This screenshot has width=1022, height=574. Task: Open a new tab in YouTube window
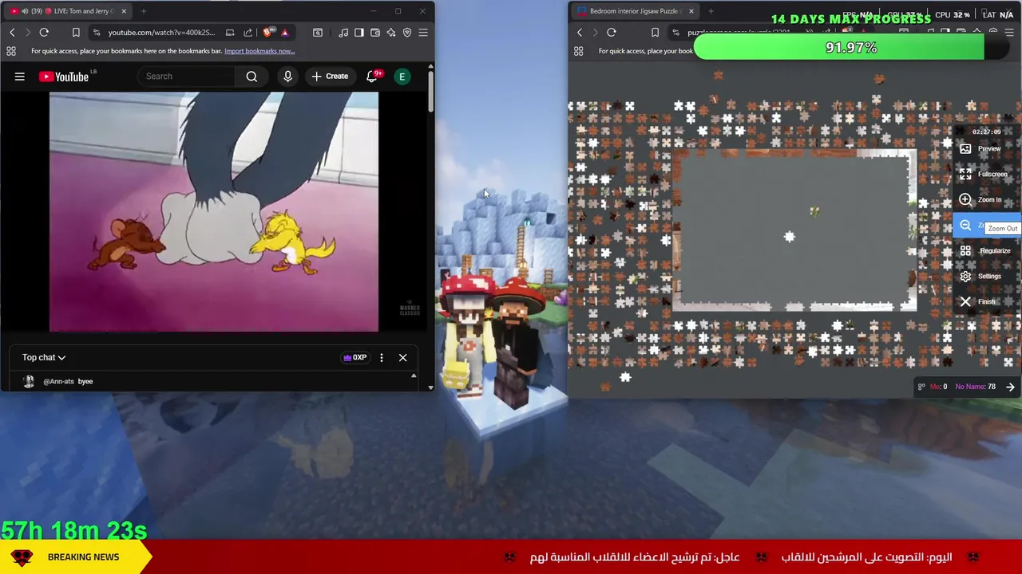click(x=144, y=11)
